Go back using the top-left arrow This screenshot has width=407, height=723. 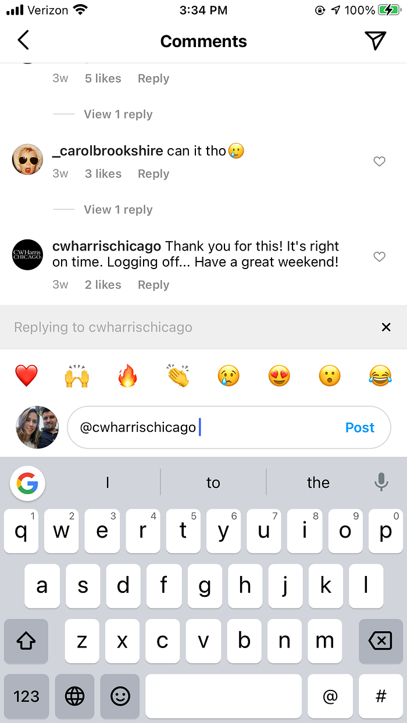coord(23,40)
